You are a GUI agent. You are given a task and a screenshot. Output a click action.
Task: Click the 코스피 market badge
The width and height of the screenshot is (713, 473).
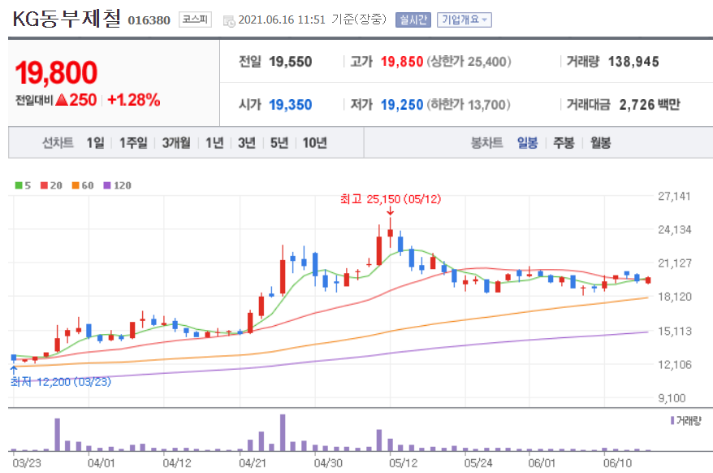(x=195, y=20)
